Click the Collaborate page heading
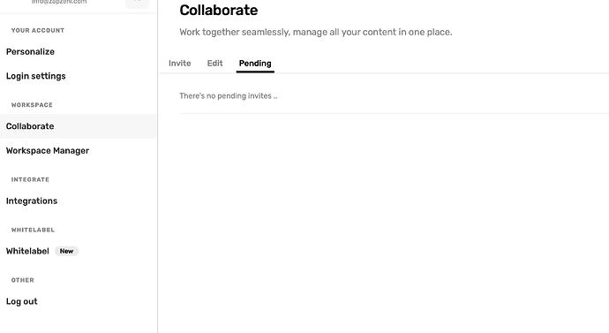Screen dimensions: 609x333 click(219, 10)
